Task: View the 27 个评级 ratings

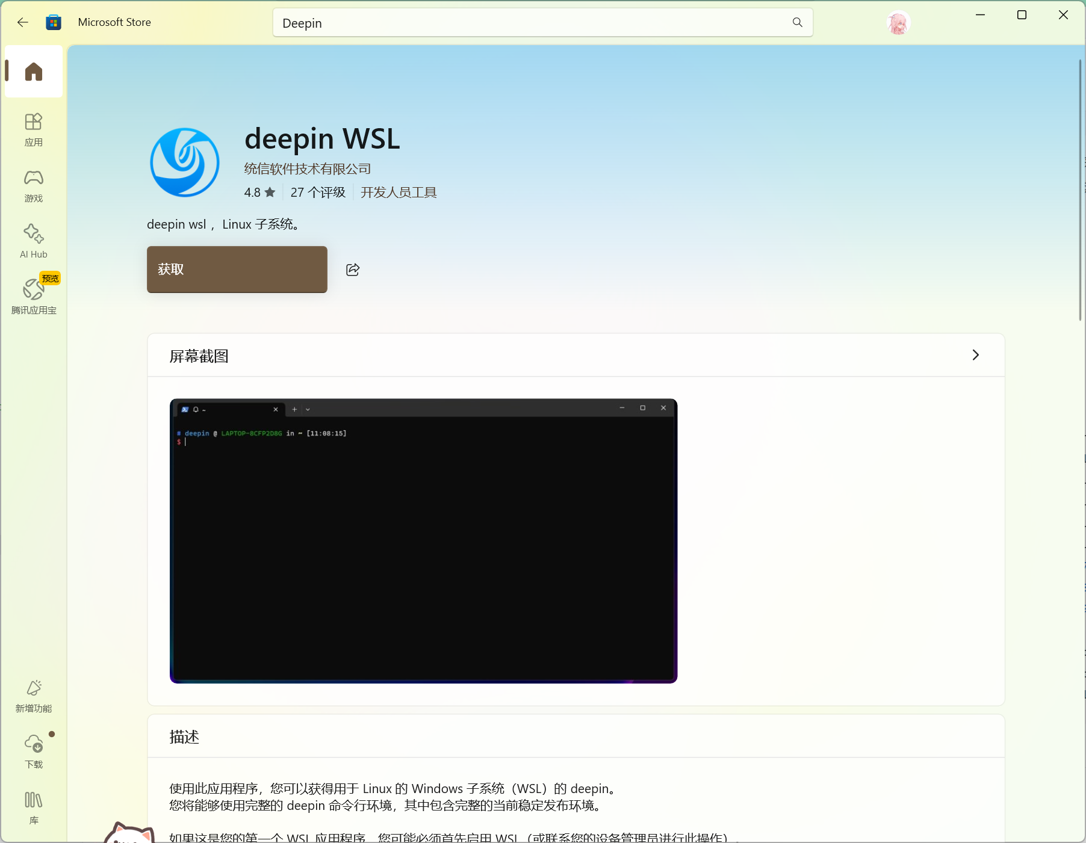Action: (318, 193)
